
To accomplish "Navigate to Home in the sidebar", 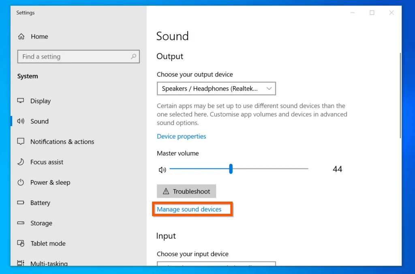I will pos(39,36).
